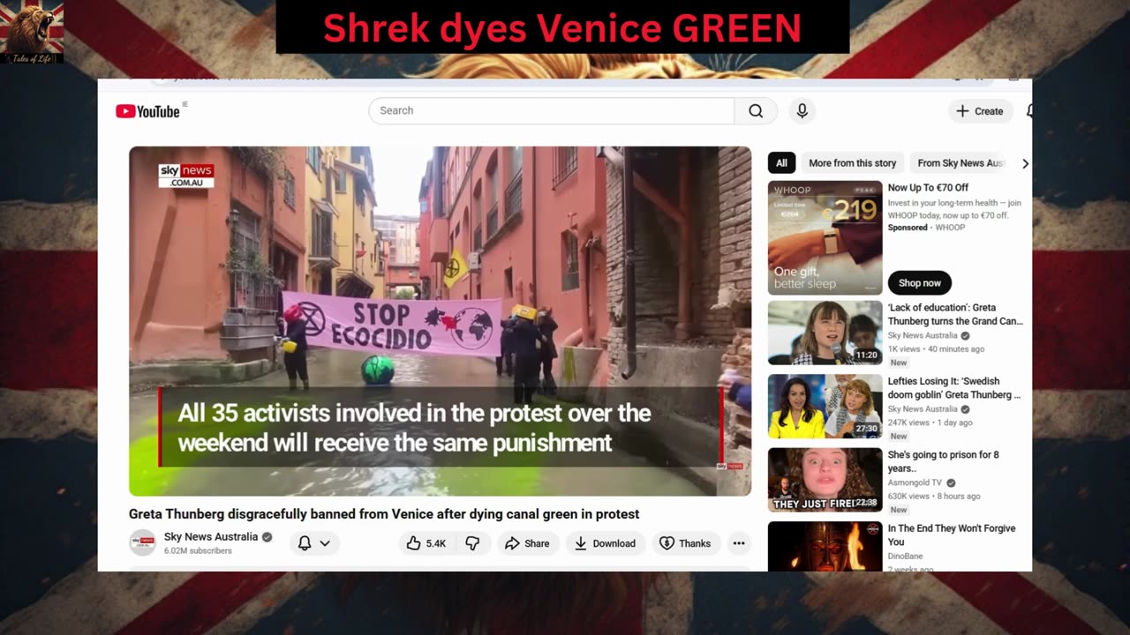Open Sky News Australia channel name
Viewport: 1130px width, 635px height.
click(x=211, y=536)
